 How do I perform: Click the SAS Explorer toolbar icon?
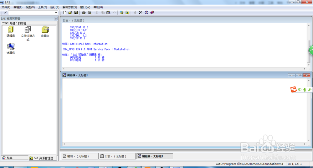[x=127, y=12]
